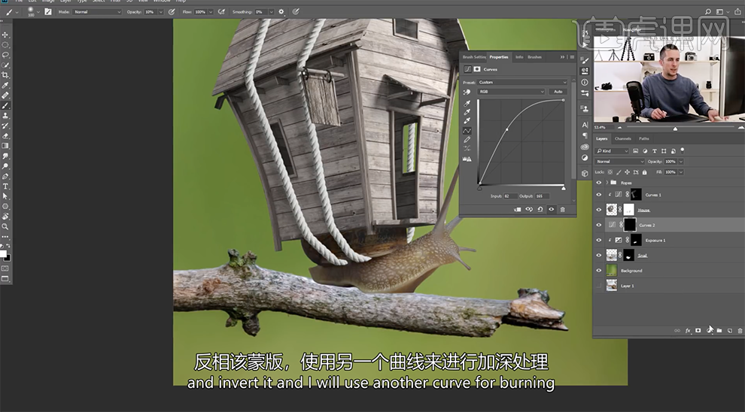Select the edit points curve mode icon

467,131
